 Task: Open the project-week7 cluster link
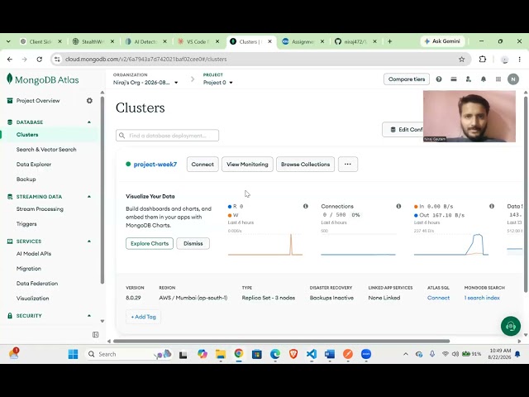155,164
